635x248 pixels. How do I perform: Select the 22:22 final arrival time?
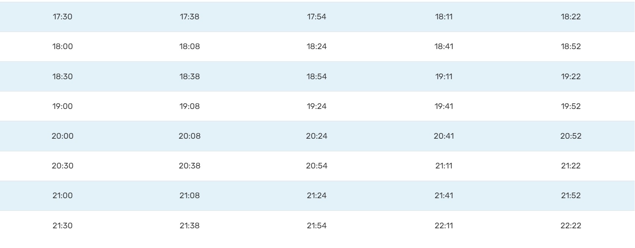point(571,226)
